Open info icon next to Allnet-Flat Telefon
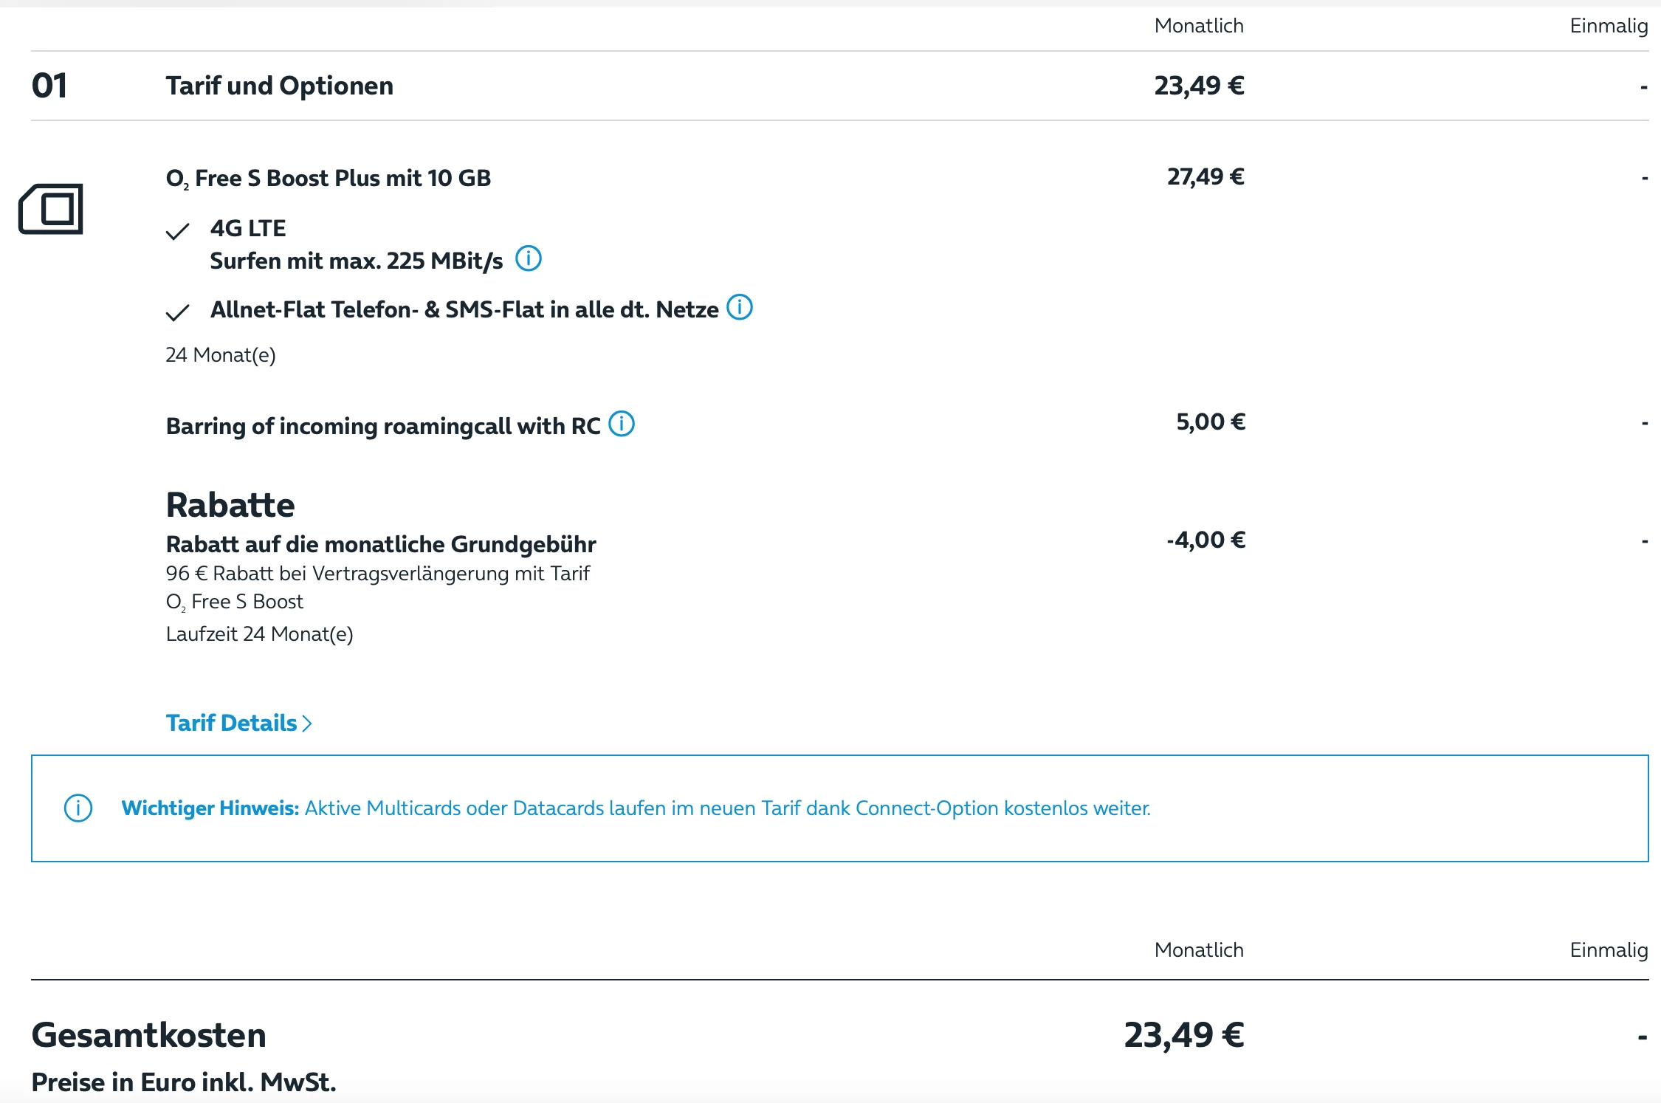 pyautogui.click(x=740, y=307)
